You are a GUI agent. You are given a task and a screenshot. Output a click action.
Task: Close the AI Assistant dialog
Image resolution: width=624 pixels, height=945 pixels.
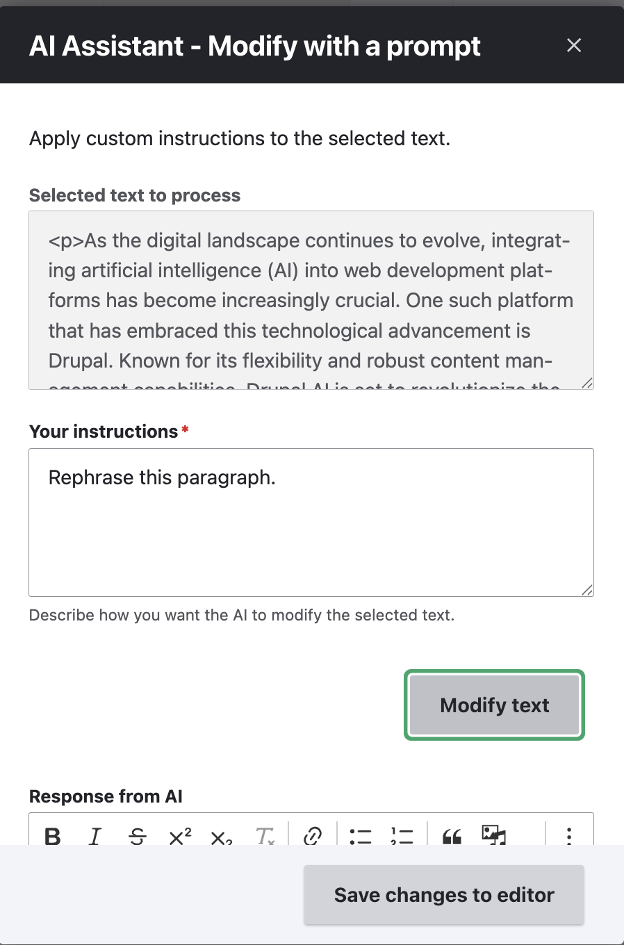click(x=574, y=45)
